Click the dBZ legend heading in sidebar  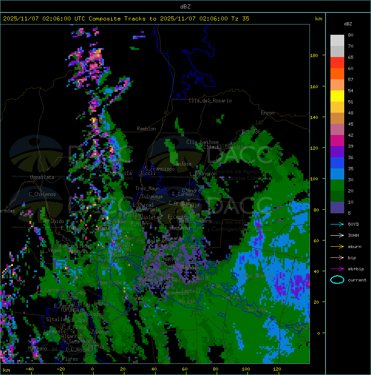[348, 24]
